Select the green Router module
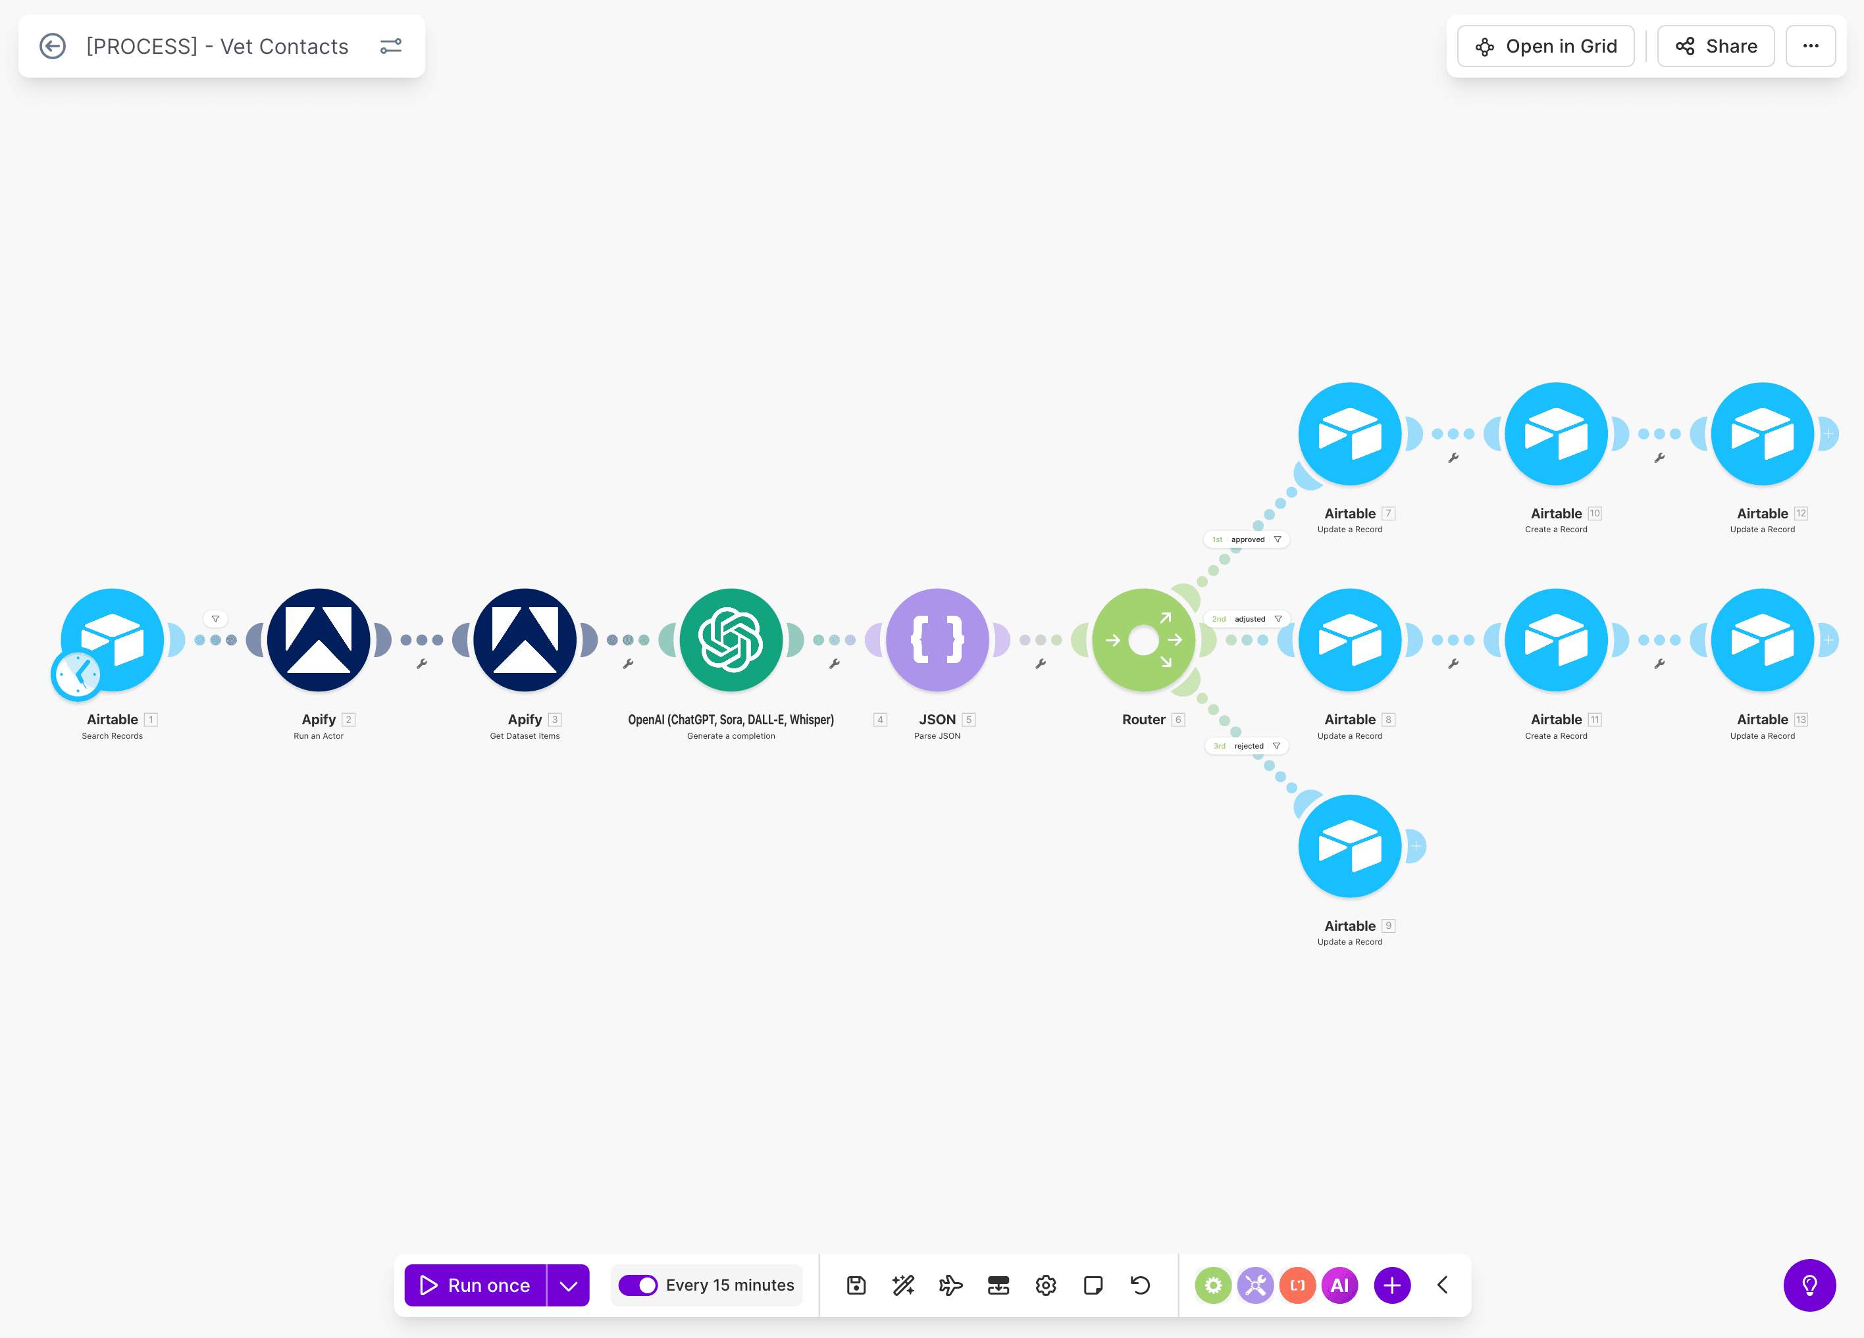 click(x=1143, y=640)
